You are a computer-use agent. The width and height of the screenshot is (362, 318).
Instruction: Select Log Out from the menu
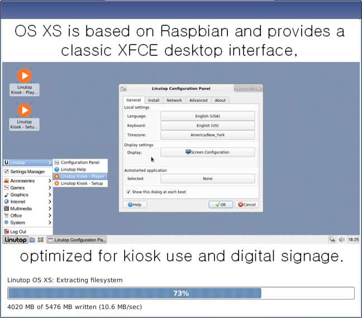point(28,231)
